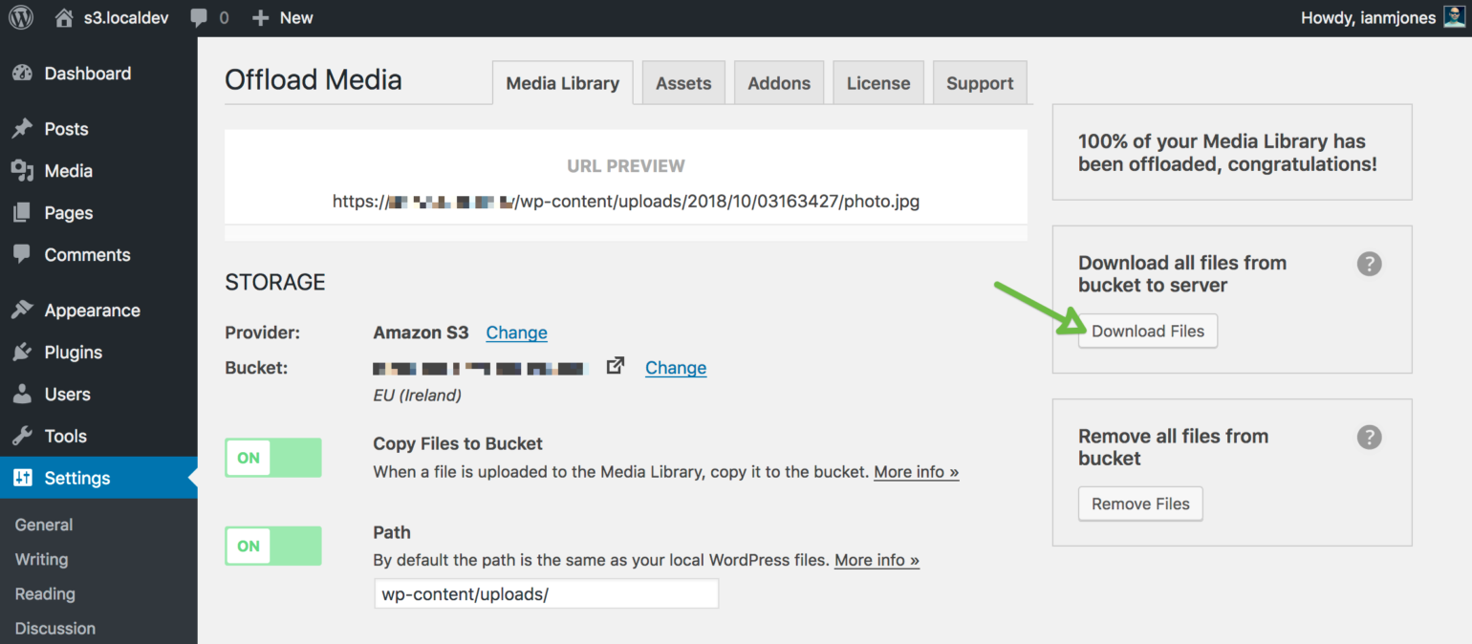Screen dimensions: 1472x644
Task: Click the Tools wrench icon
Action: pyautogui.click(x=22, y=437)
